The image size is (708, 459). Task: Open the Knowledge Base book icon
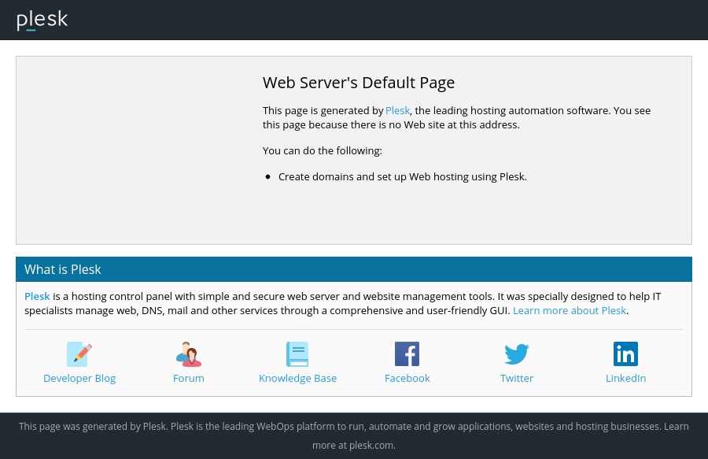297,354
